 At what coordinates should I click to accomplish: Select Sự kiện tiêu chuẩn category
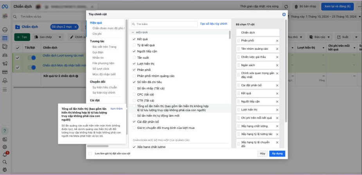pos(104,87)
